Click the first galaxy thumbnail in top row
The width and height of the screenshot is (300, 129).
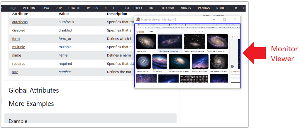pos(146,42)
